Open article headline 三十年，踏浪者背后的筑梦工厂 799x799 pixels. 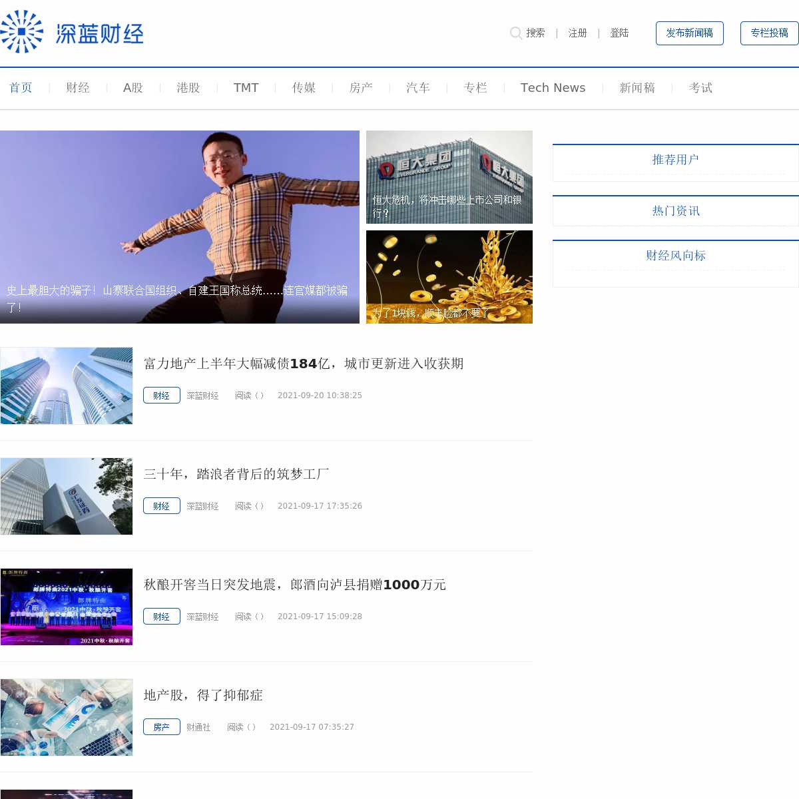coord(236,474)
